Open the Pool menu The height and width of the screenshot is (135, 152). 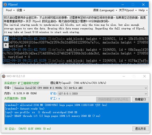(x=10, y=10)
